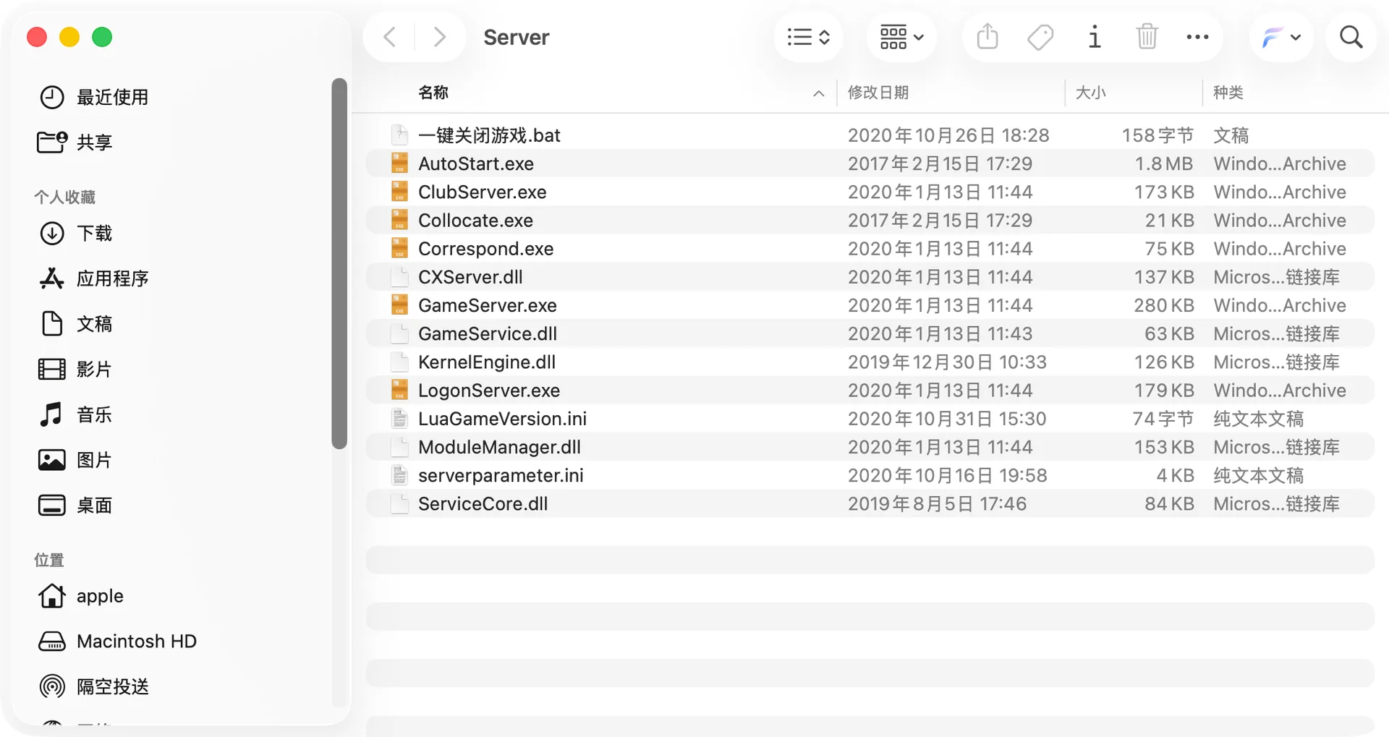Click the 一键关闭游戏.bat file icon
1389x737 pixels.
tap(399, 135)
